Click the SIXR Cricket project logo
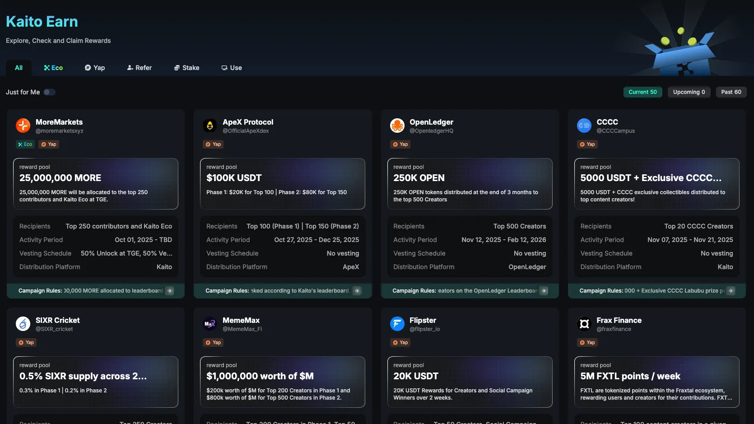The width and height of the screenshot is (754, 424). coord(23,324)
